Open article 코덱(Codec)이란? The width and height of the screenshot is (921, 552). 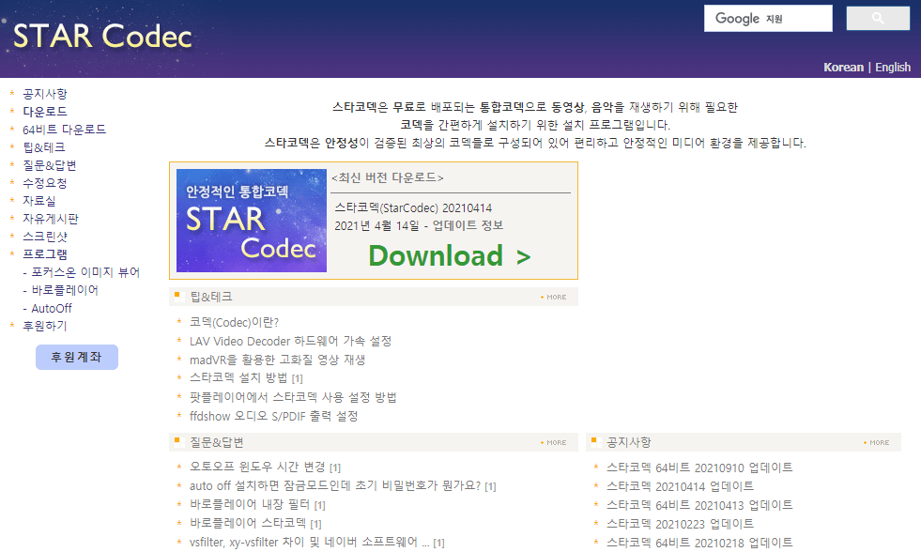point(235,322)
